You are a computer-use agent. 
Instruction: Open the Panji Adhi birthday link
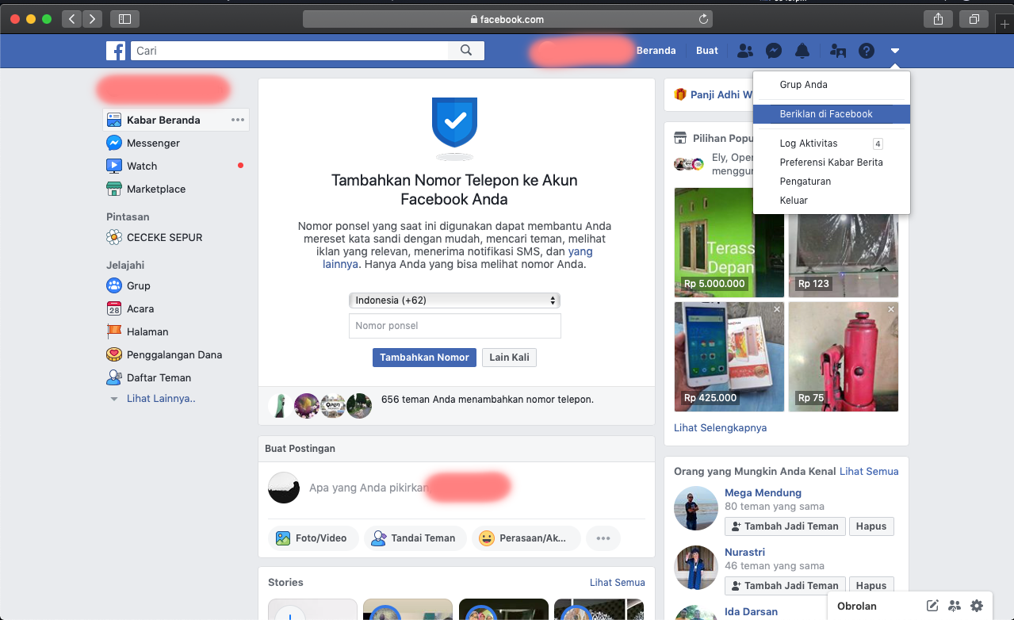pyautogui.click(x=721, y=94)
